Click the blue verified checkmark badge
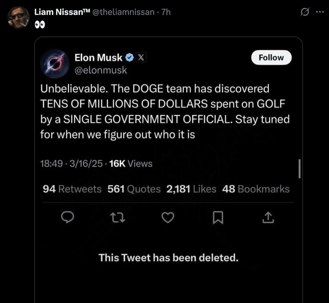329x303 pixels. coord(129,58)
